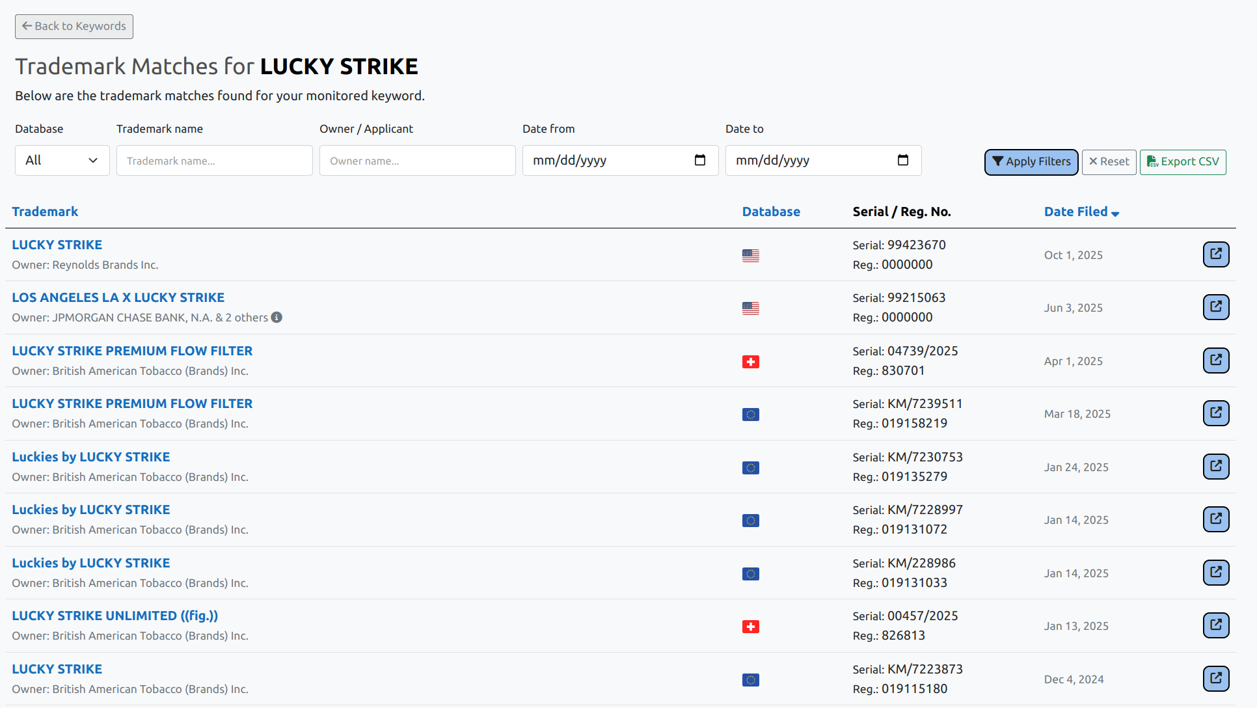This screenshot has width=1257, height=708.
Task: Click Back to Keywords
Action: (74, 26)
